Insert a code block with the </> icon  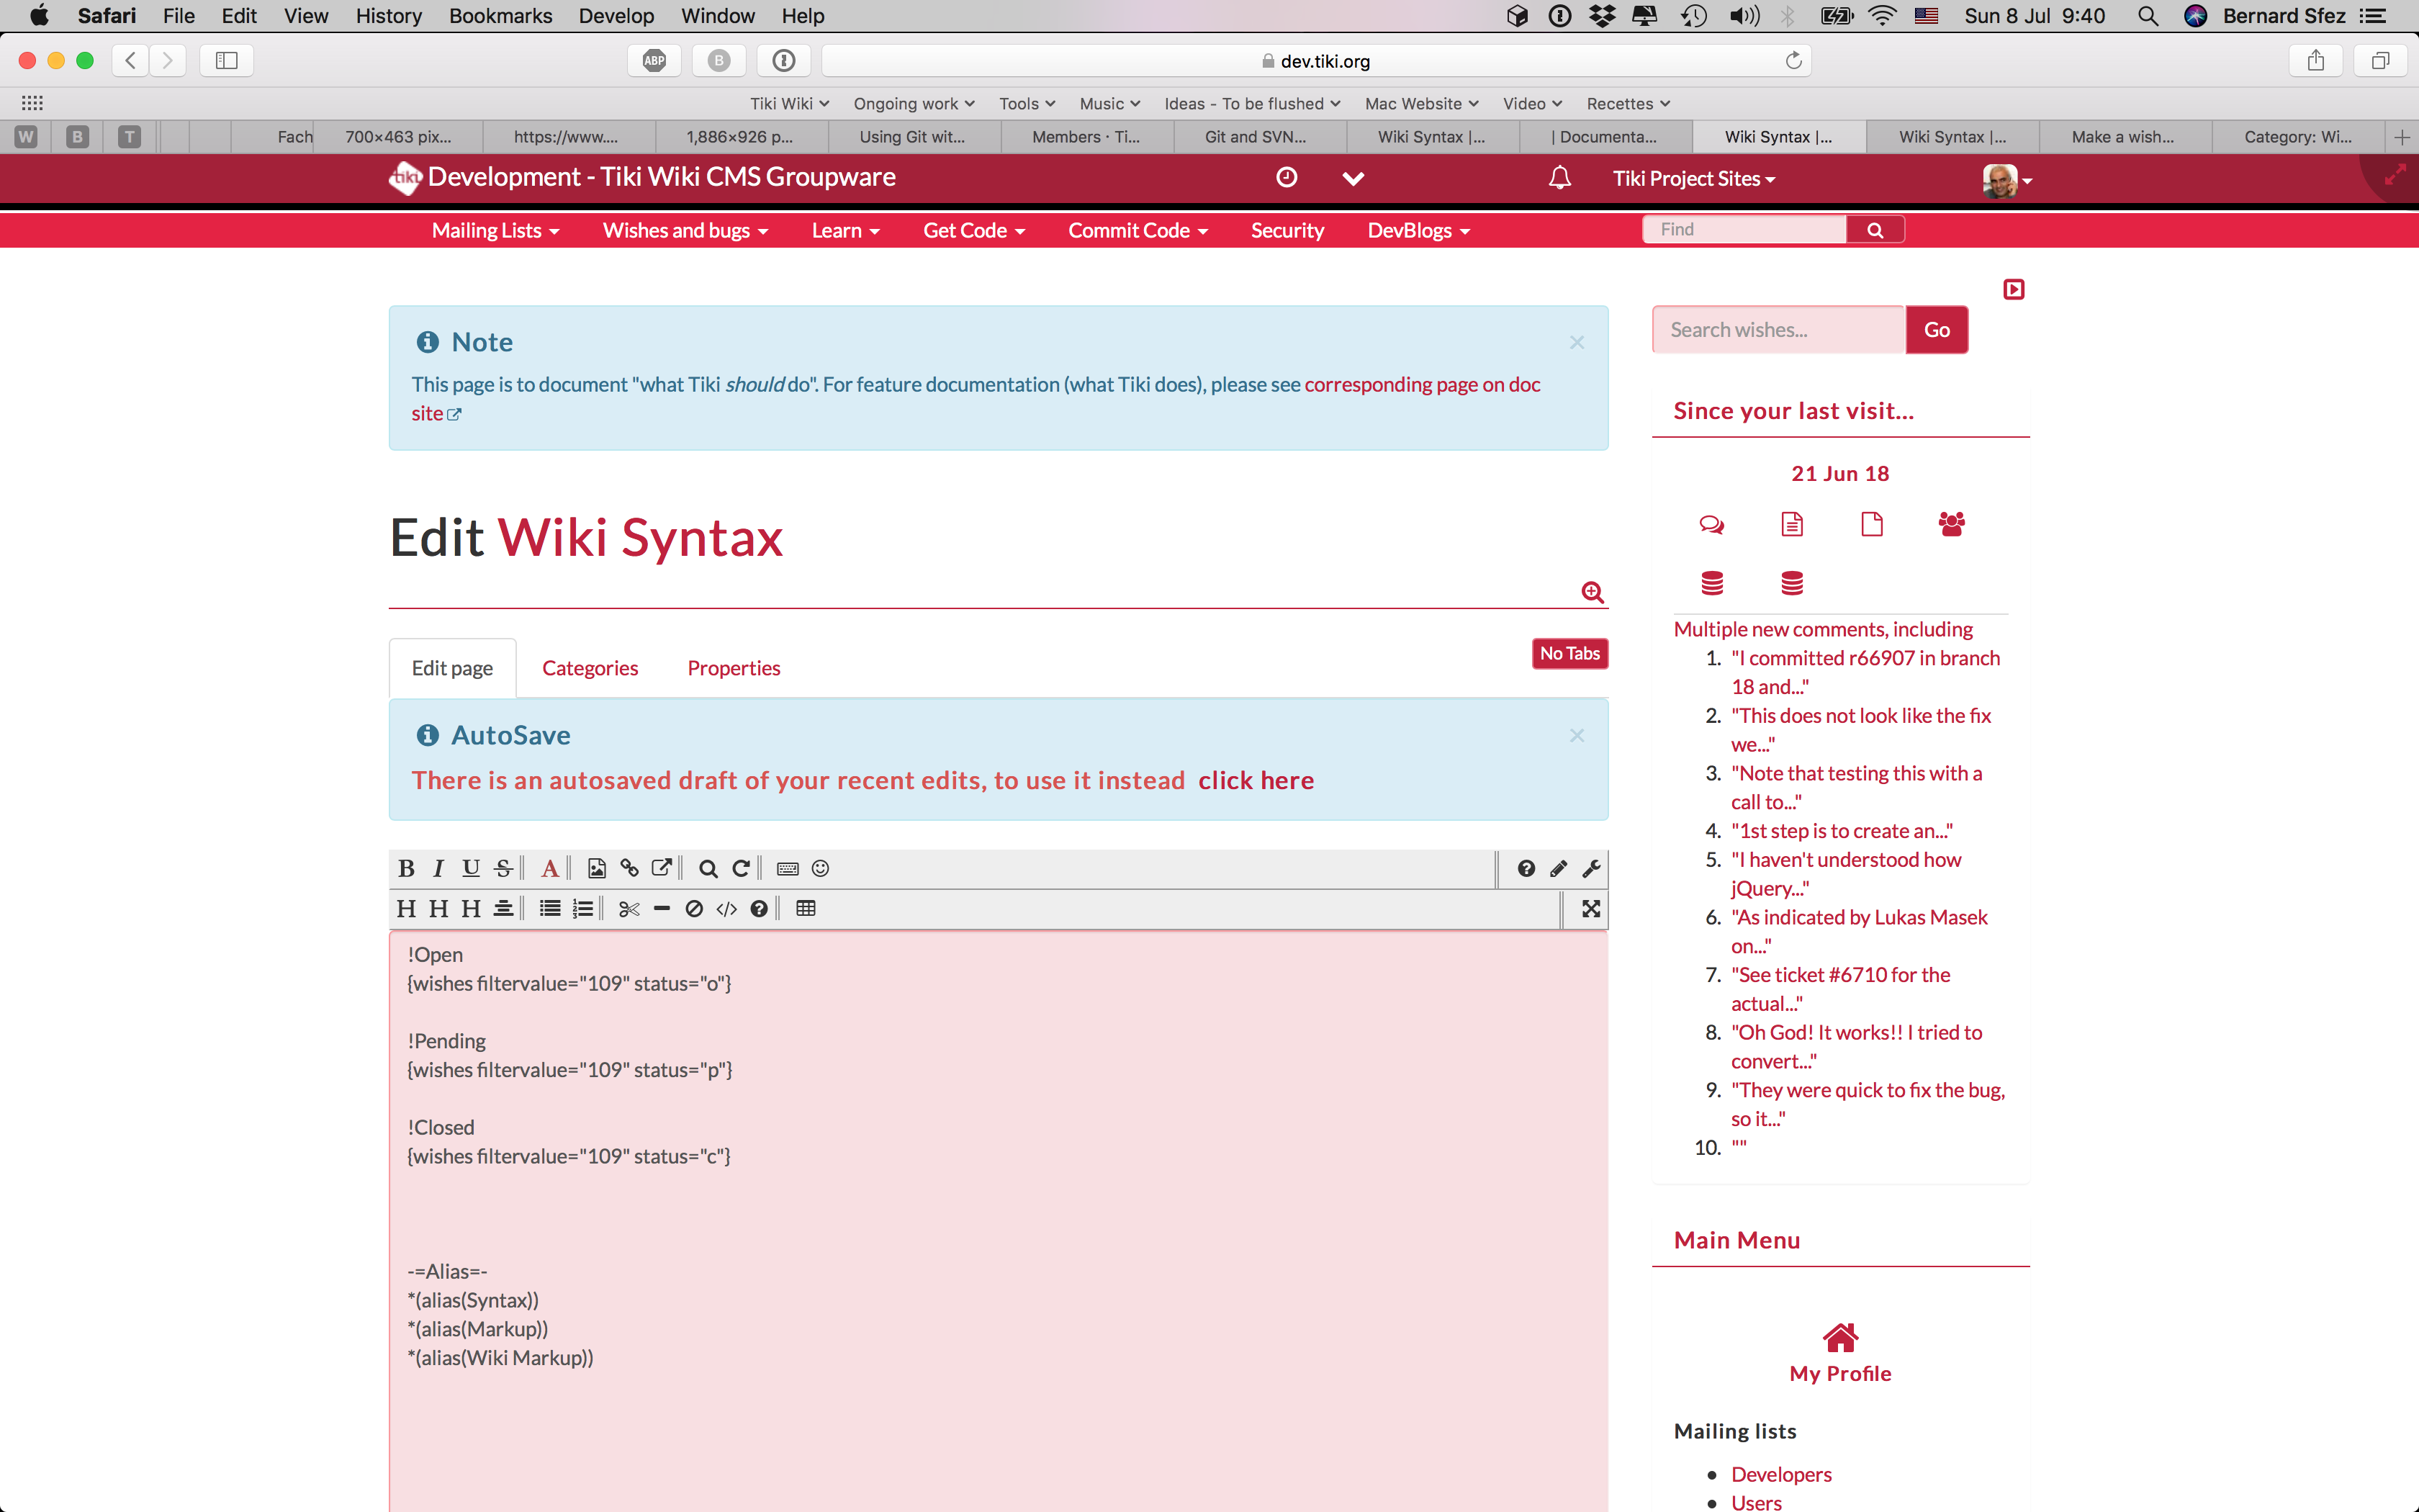(x=726, y=908)
